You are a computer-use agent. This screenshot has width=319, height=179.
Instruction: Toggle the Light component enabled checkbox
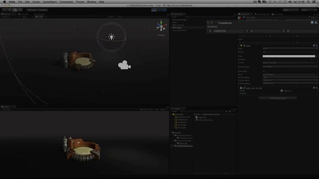pos(244,46)
